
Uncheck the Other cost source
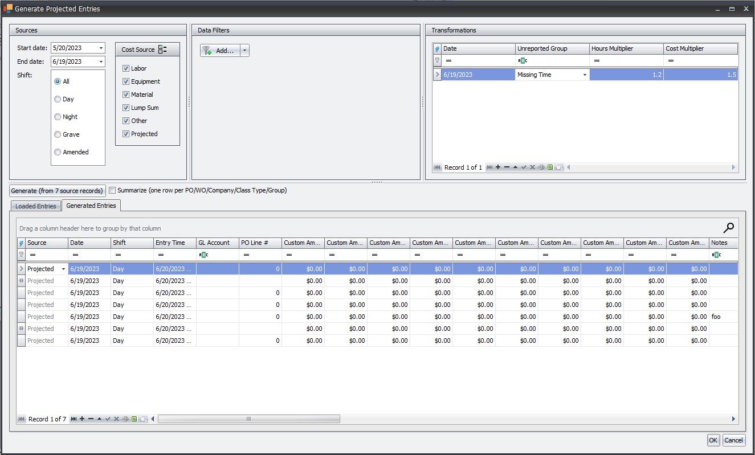(x=126, y=121)
